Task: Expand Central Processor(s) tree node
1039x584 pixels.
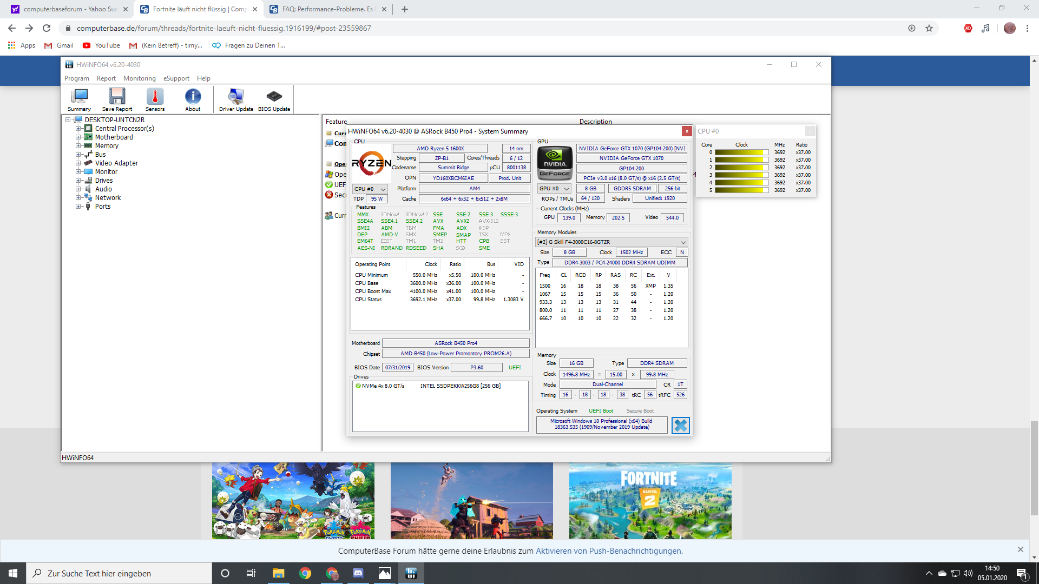Action: [78, 129]
